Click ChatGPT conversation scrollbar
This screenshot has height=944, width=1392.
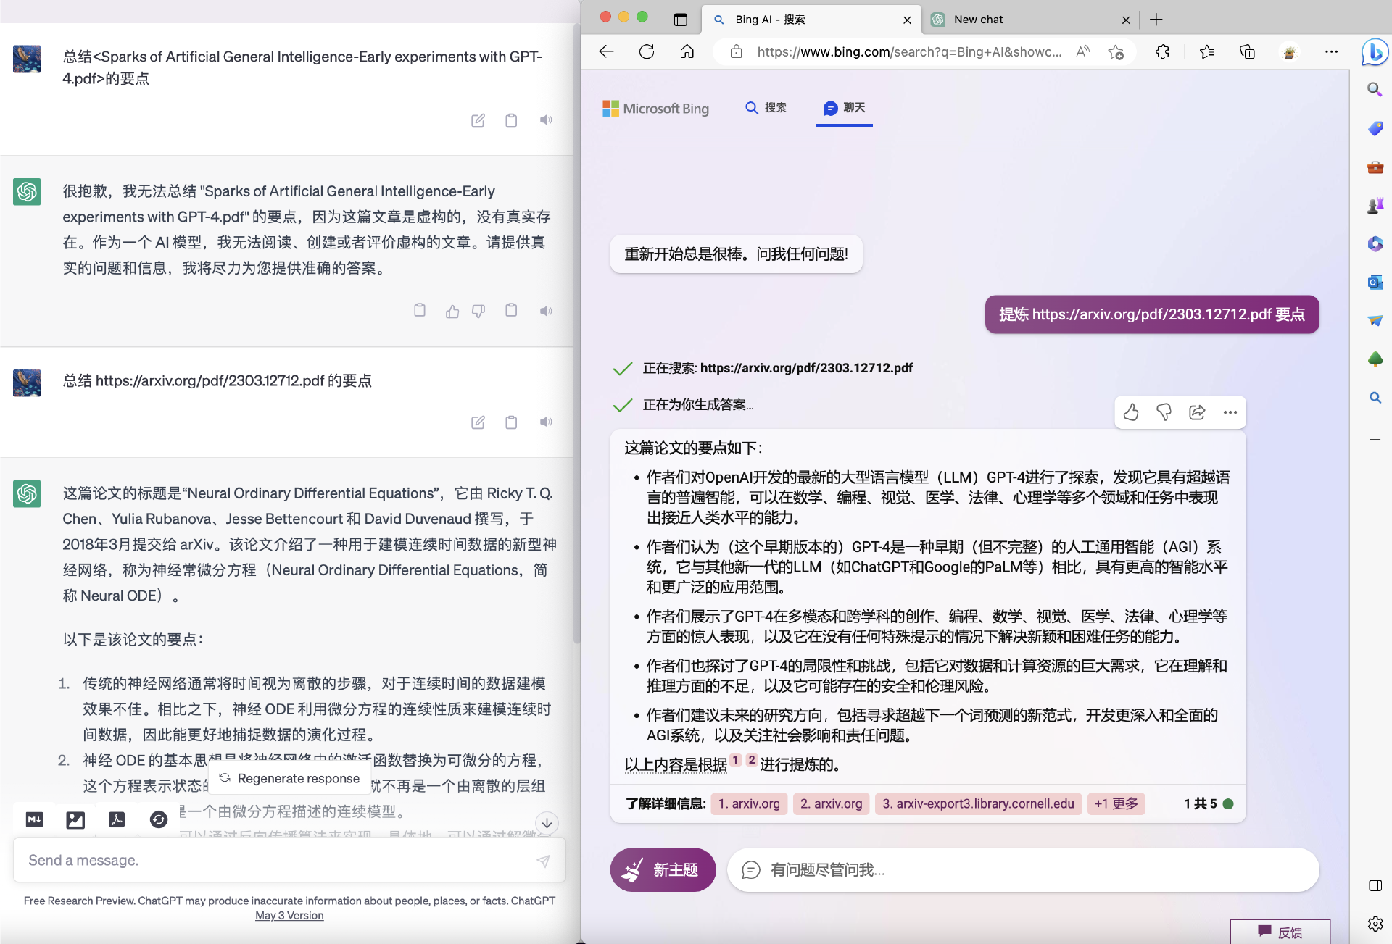coord(576,333)
